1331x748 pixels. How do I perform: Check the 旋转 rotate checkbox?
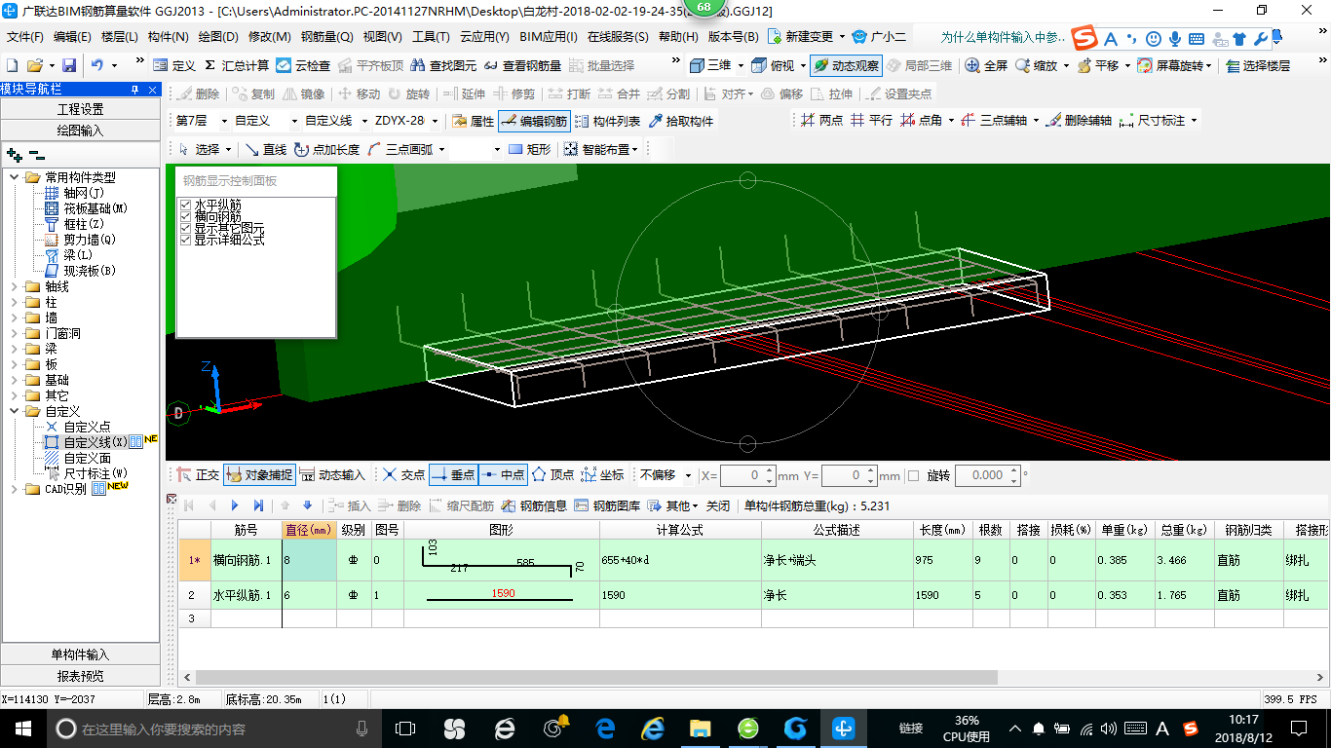pyautogui.click(x=913, y=475)
